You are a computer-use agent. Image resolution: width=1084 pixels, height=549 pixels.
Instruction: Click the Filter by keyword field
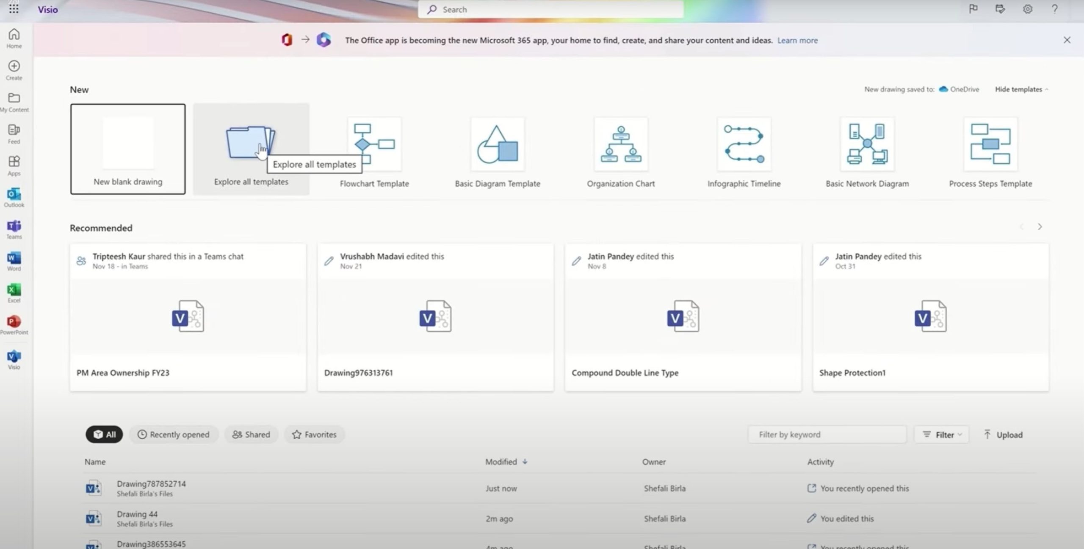[827, 435]
